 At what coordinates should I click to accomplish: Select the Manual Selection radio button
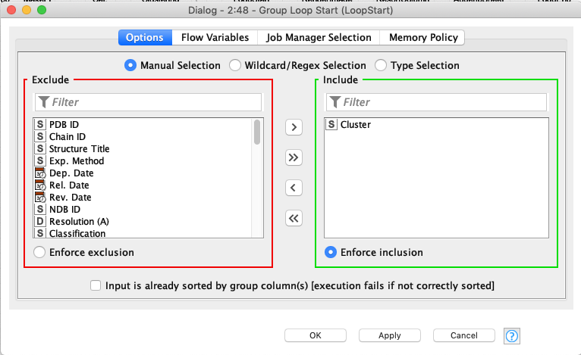point(130,66)
